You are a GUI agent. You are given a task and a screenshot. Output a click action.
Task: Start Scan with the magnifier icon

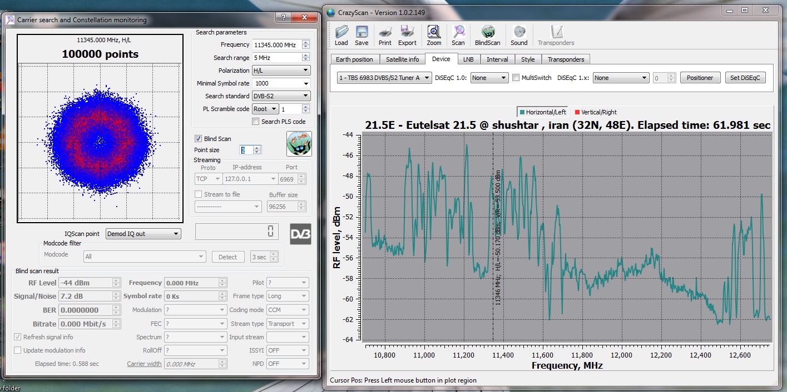(458, 36)
